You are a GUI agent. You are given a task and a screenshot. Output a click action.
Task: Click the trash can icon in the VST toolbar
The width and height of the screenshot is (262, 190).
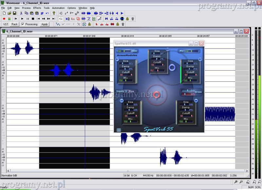point(123,24)
